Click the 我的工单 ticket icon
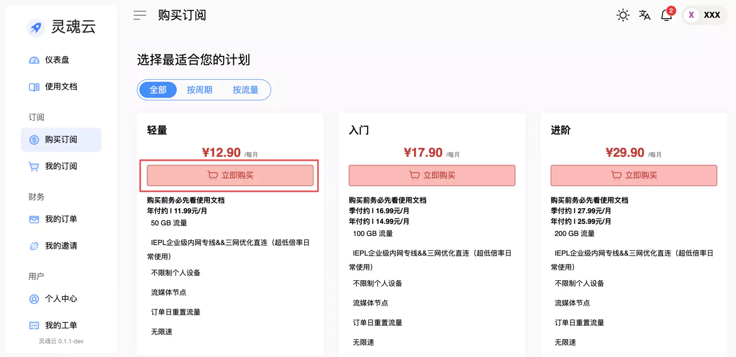Image resolution: width=736 pixels, height=357 pixels. tap(34, 326)
